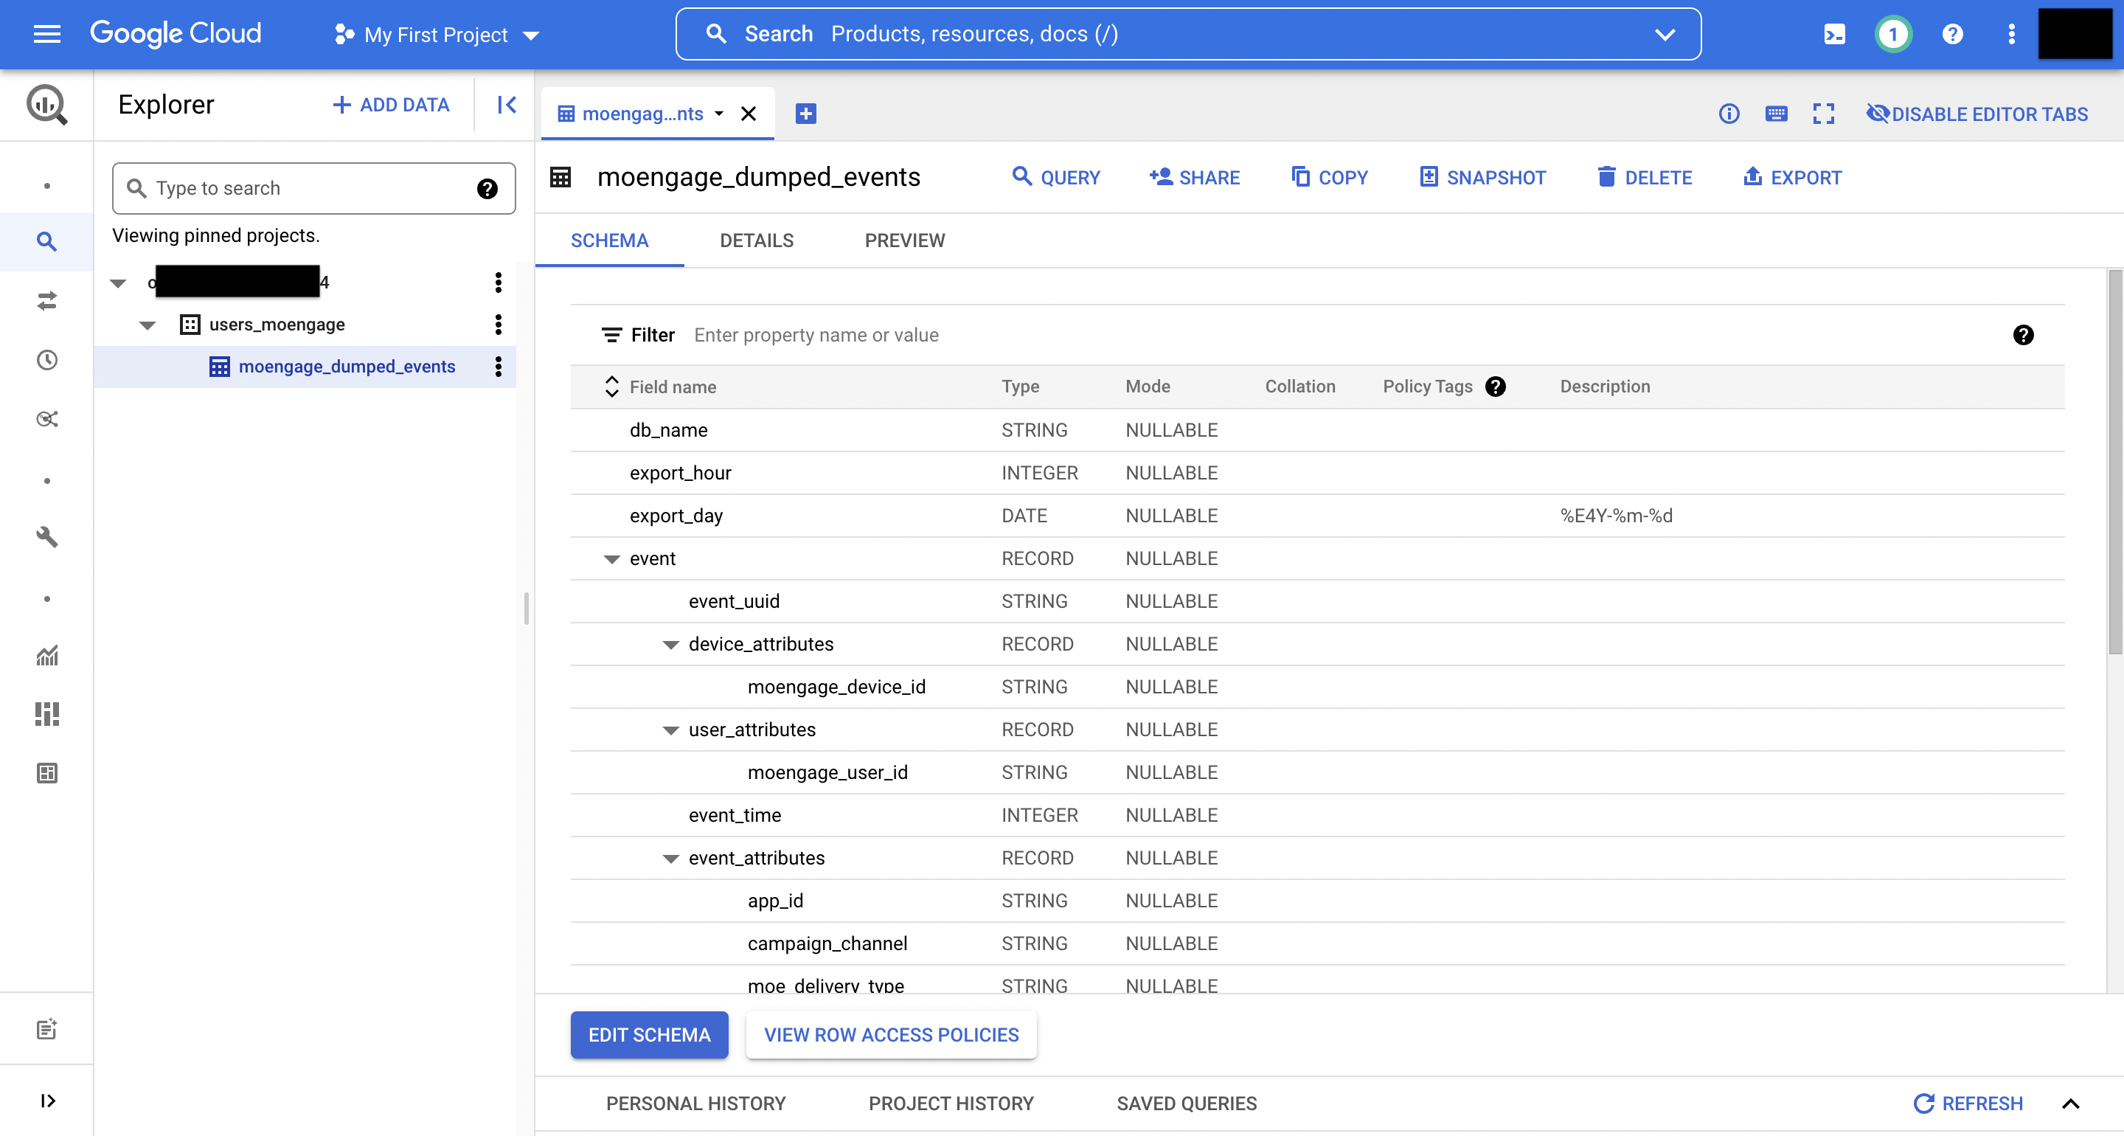Open the Monitoring chart icon in sidebar
This screenshot has height=1136, width=2124.
(47, 655)
